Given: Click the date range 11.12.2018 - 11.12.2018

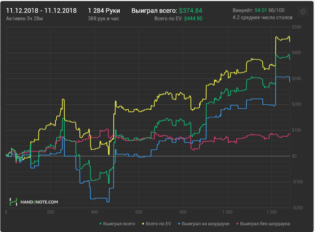Looking at the screenshot, I should pyautogui.click(x=41, y=11).
